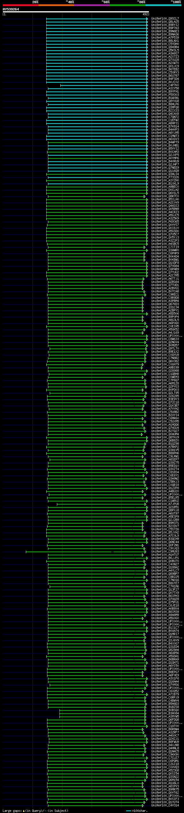The height and width of the screenshot is (813, 184).
Task: Click label UniRef100_Q72C18
Action: pyautogui.click(x=165, y=402)
